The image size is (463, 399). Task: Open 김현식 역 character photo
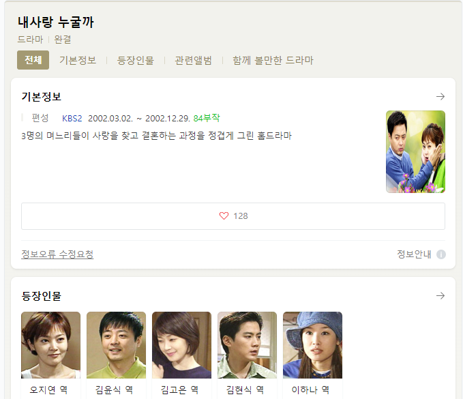pos(247,345)
